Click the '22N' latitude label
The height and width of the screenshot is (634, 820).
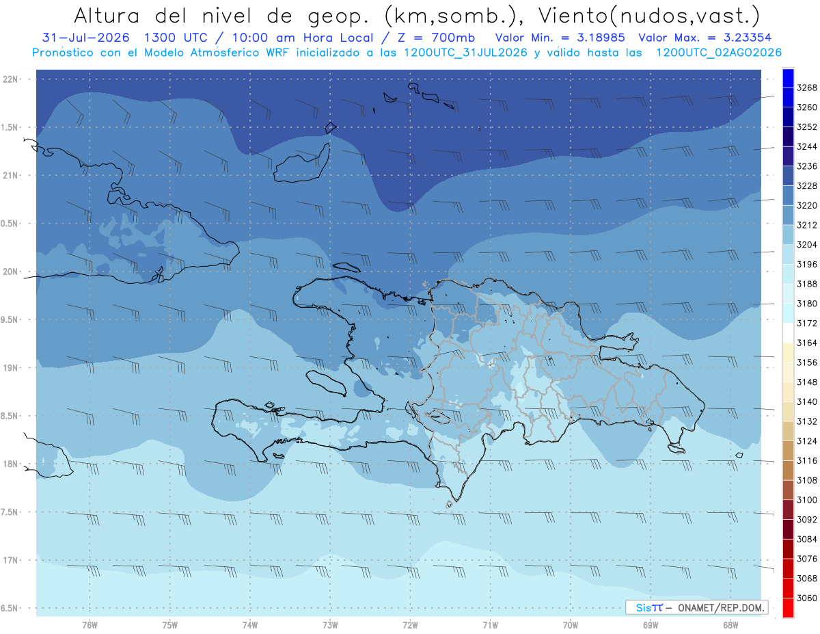(x=12, y=79)
